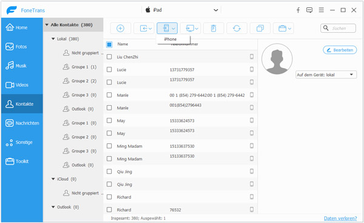Click the search magnifier icon
364x223 pixels.
(326, 28)
